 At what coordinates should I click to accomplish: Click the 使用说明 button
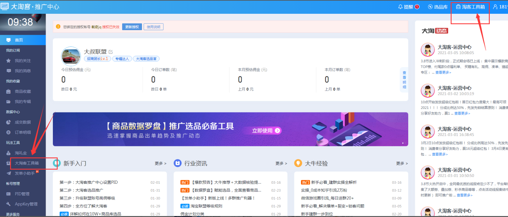click(x=153, y=27)
